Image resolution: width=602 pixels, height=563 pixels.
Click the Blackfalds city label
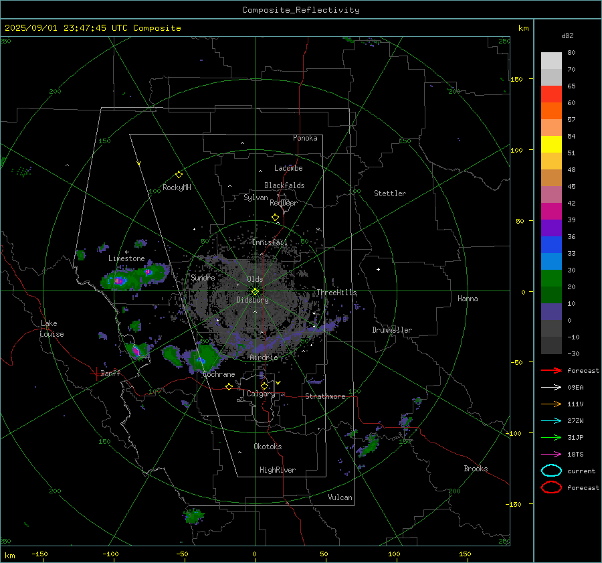[284, 185]
